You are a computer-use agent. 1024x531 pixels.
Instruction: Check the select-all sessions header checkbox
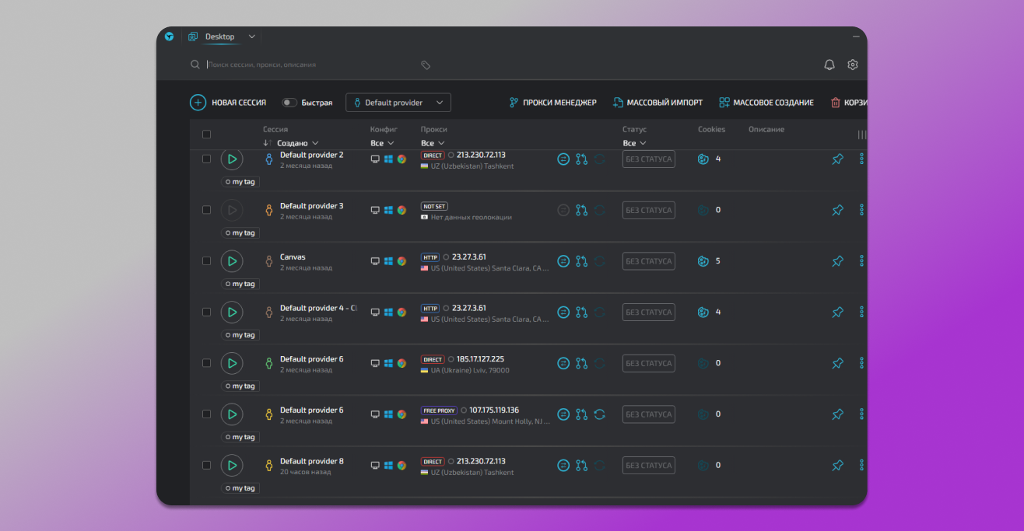tap(206, 134)
